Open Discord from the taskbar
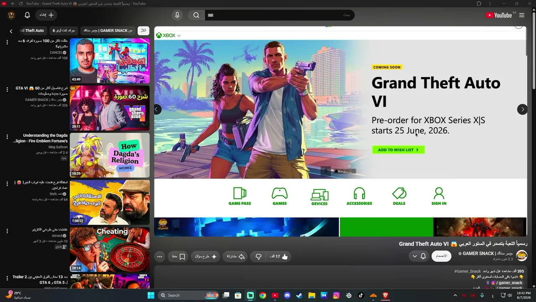 tap(287, 295)
